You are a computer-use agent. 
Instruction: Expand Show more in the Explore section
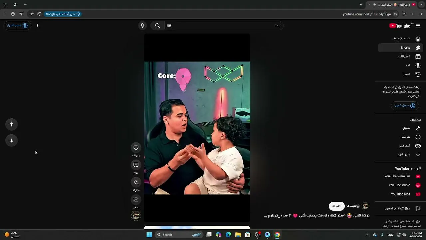click(401, 155)
